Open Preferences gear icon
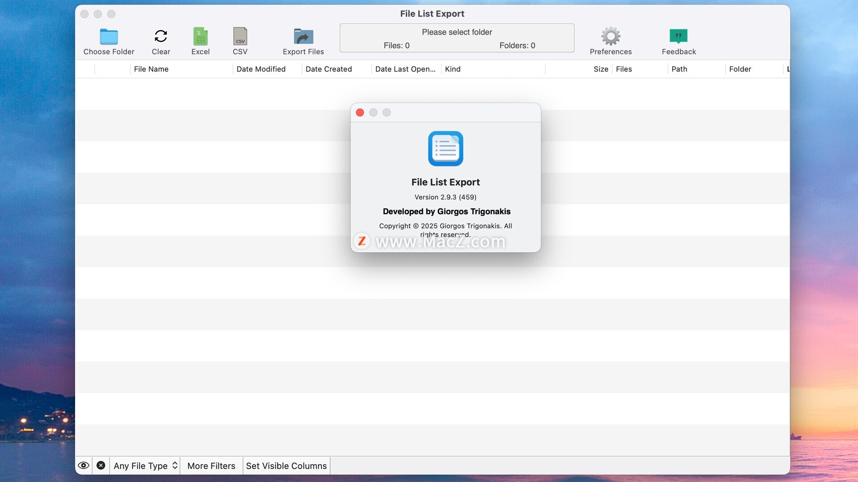Image resolution: width=858 pixels, height=482 pixels. tap(610, 36)
